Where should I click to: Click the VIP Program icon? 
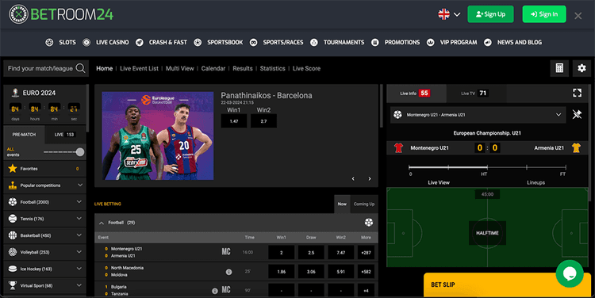point(430,43)
